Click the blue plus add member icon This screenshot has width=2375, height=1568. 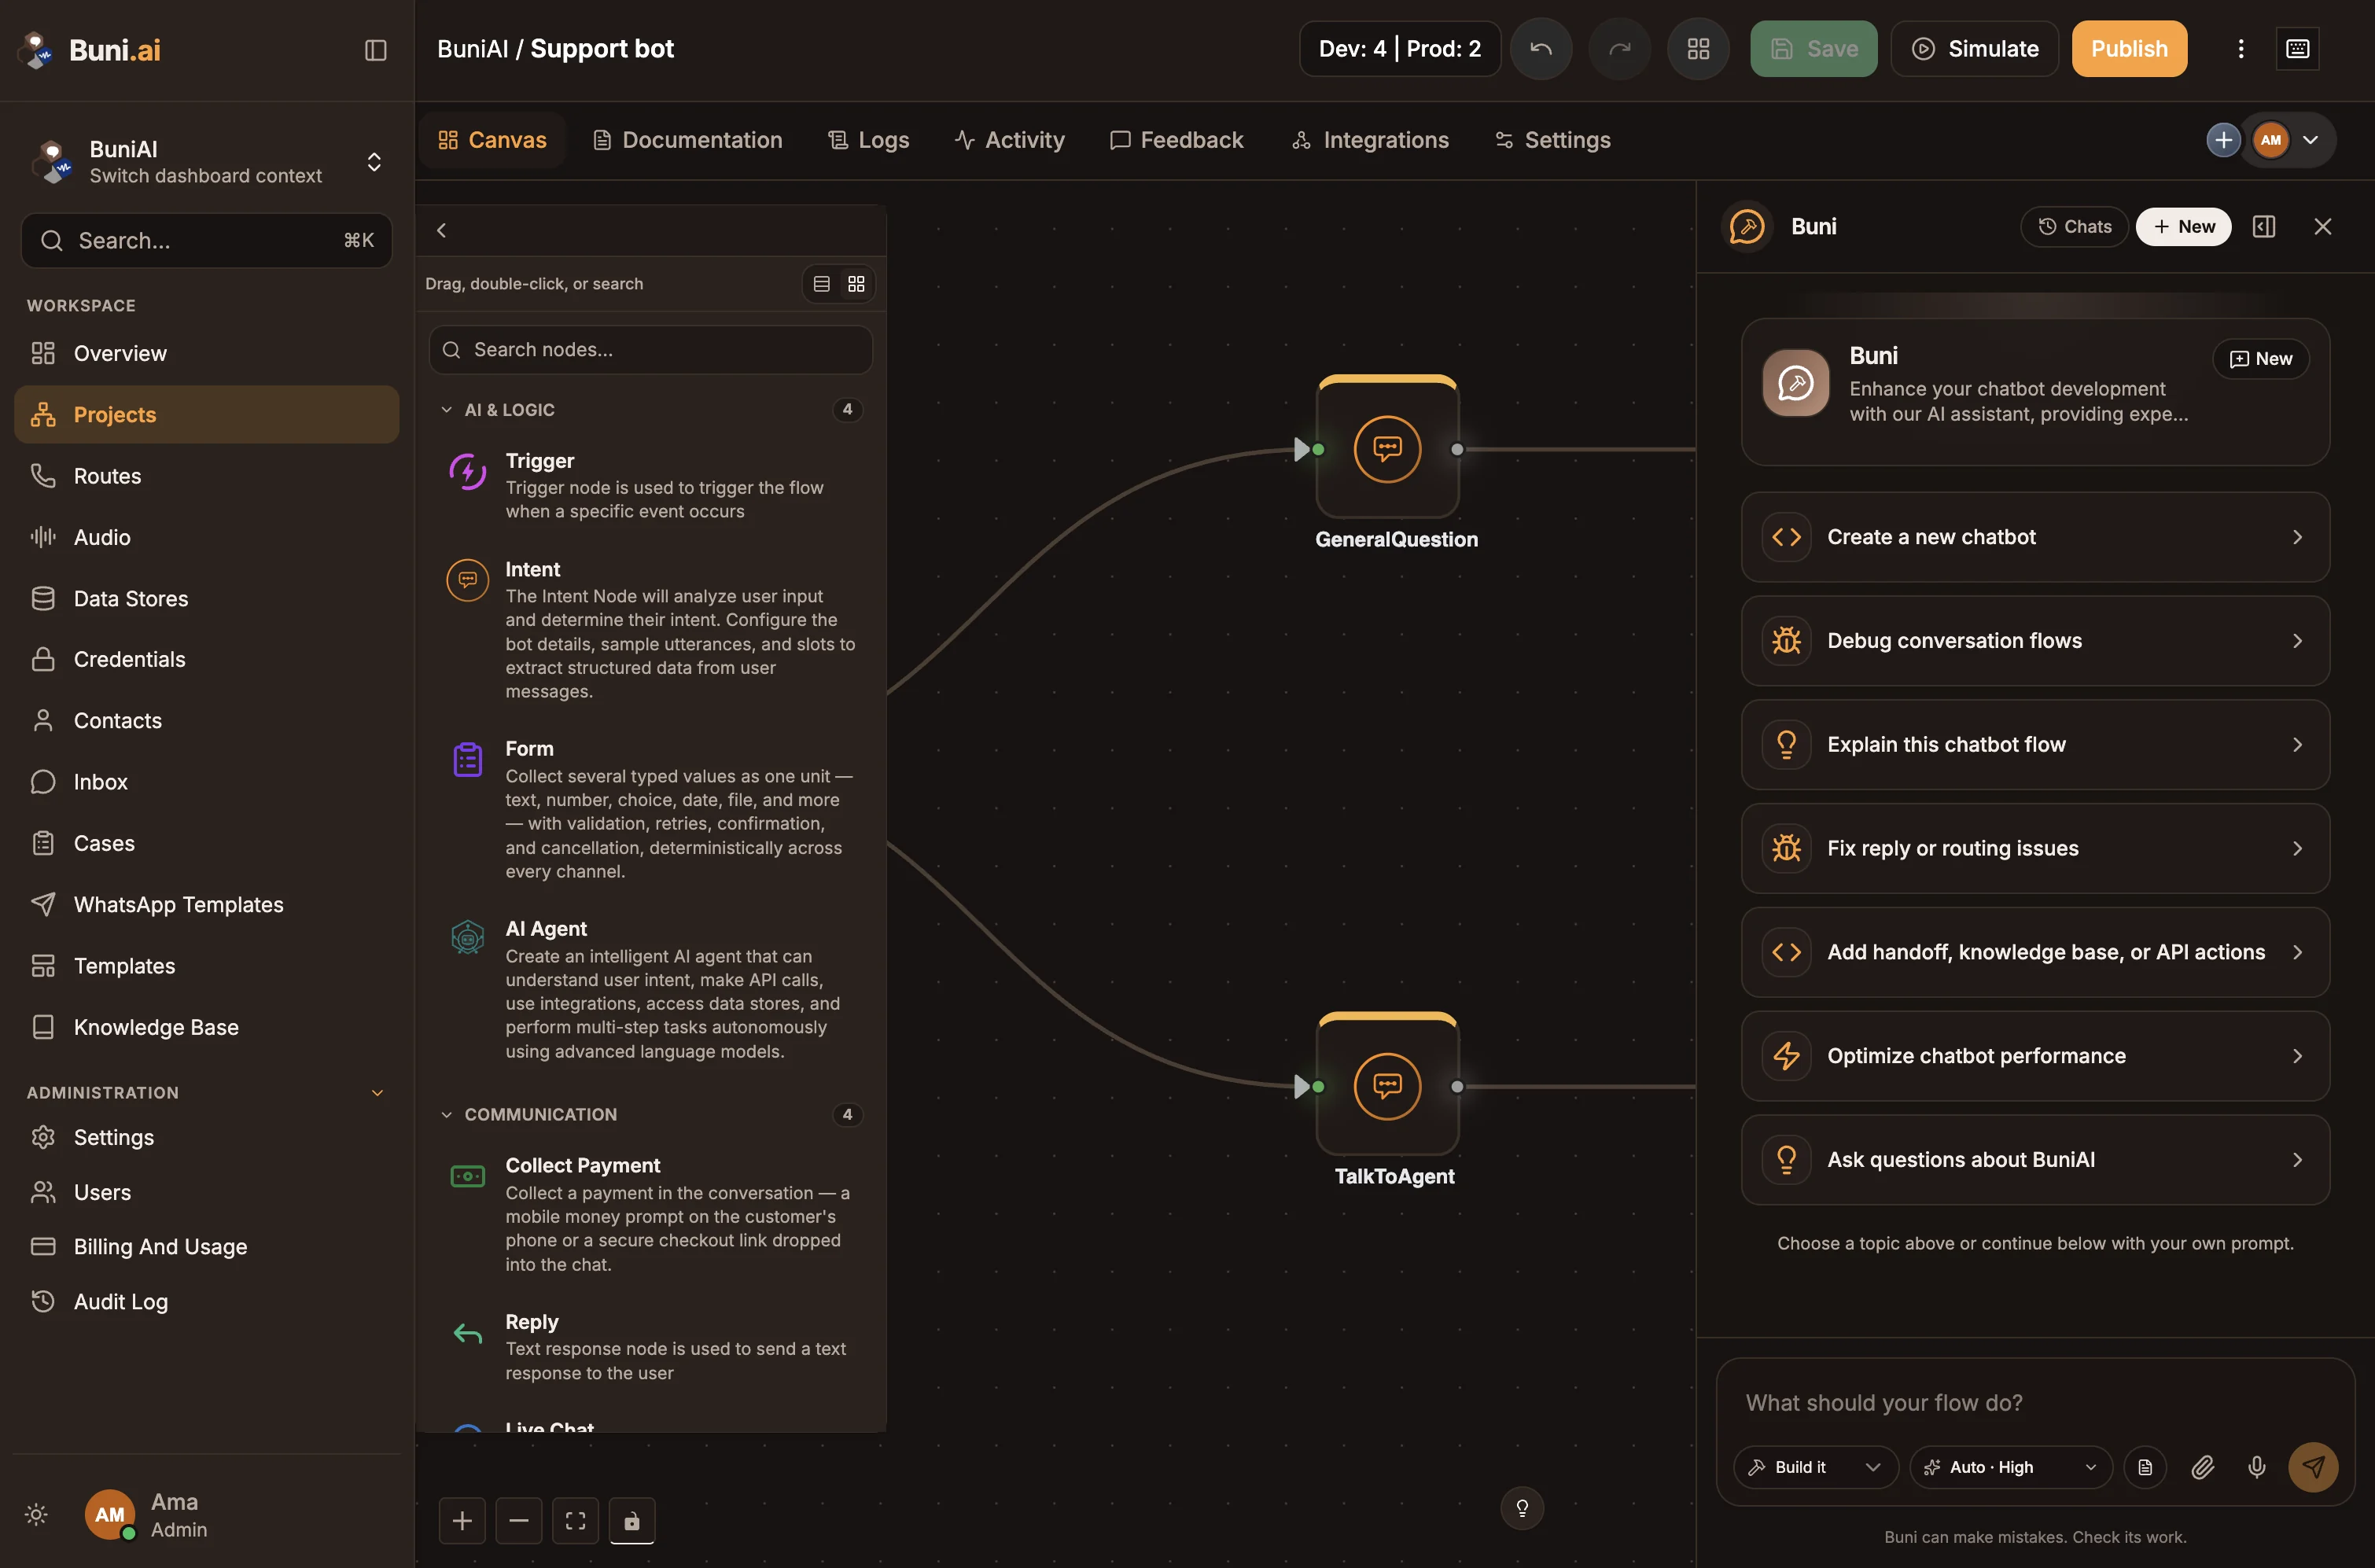[x=2223, y=140]
